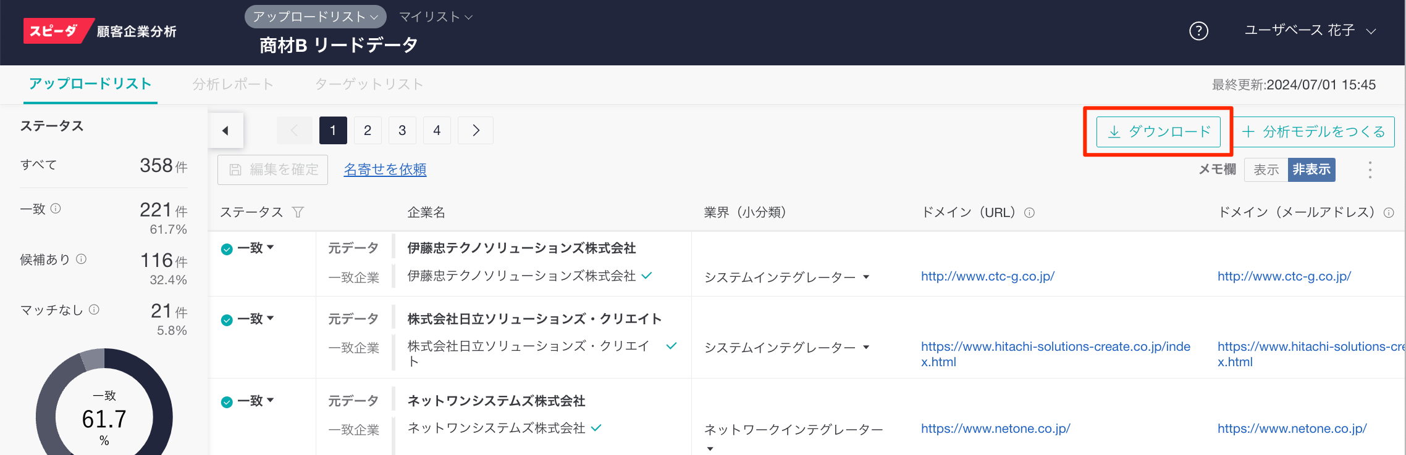Set memo column to 非表示
The image size is (1406, 455).
pyautogui.click(x=1311, y=170)
